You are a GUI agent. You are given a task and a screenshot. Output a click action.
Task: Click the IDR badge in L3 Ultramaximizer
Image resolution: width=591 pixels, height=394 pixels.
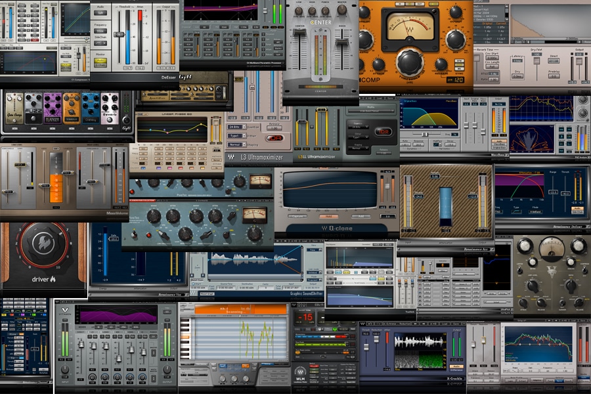pos(275,138)
